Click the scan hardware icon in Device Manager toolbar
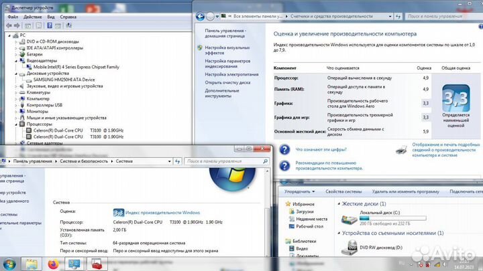 point(69,25)
